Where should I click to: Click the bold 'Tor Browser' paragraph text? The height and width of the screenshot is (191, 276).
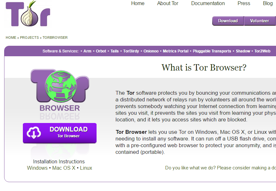click(x=131, y=132)
